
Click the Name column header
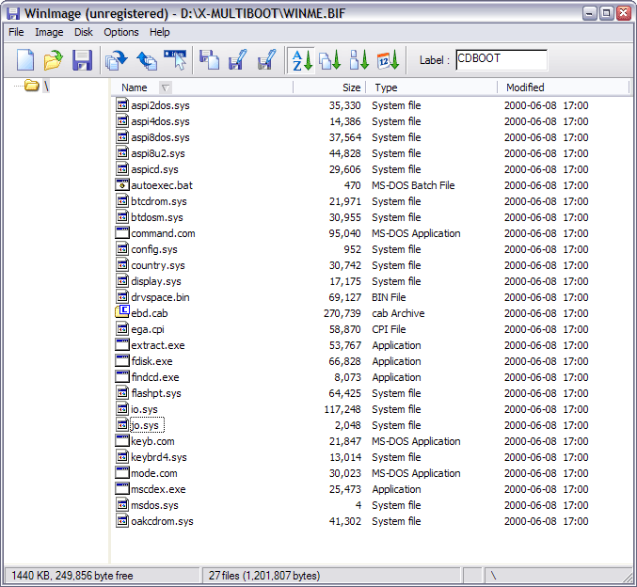click(x=202, y=87)
